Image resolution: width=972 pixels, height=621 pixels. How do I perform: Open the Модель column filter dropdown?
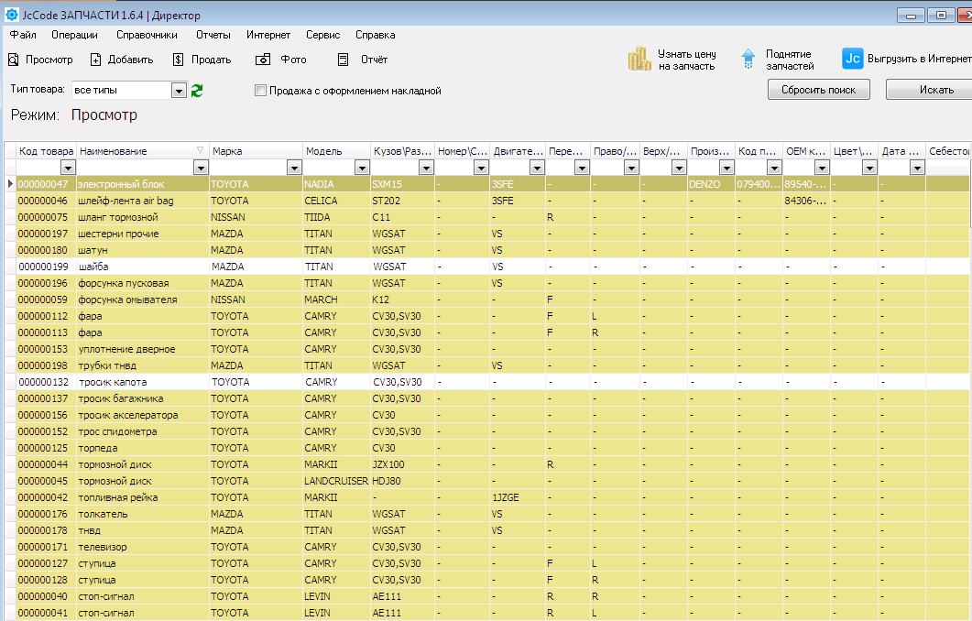point(360,168)
